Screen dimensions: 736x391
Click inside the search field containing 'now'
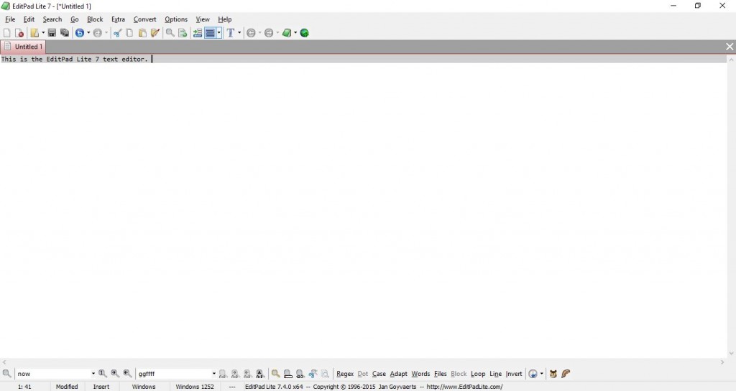coord(53,374)
